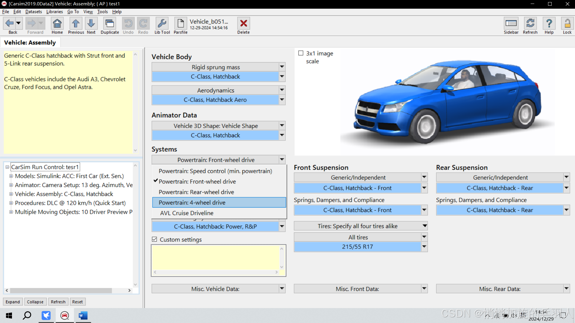Click the Duplicate dataset icon

[x=110, y=24]
